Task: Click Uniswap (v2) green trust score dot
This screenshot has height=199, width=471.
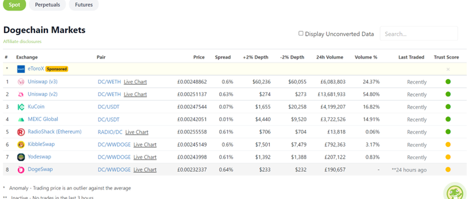Action: tap(448, 94)
